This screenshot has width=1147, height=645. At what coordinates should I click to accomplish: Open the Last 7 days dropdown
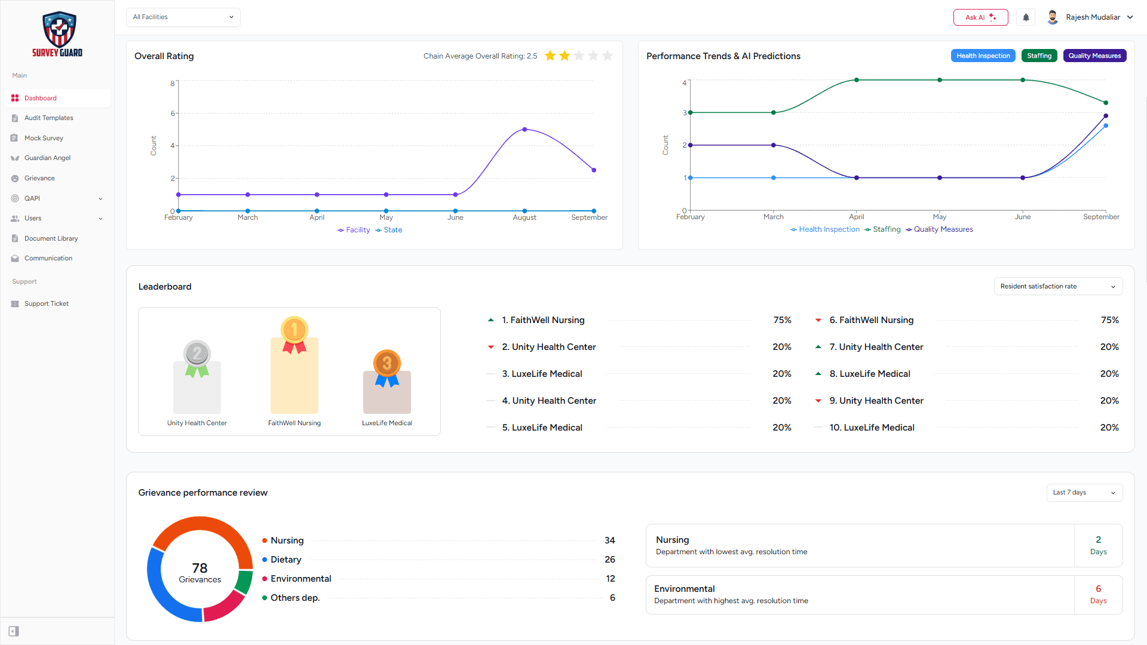coord(1084,493)
